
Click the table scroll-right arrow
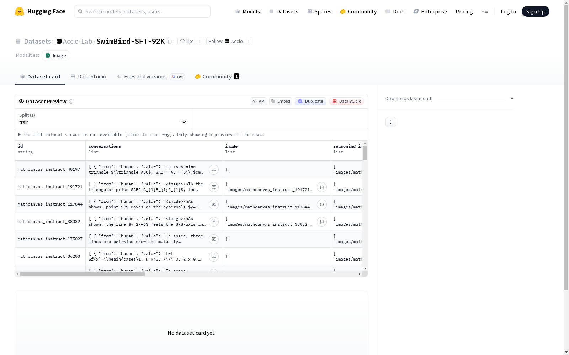pyautogui.click(x=360, y=274)
